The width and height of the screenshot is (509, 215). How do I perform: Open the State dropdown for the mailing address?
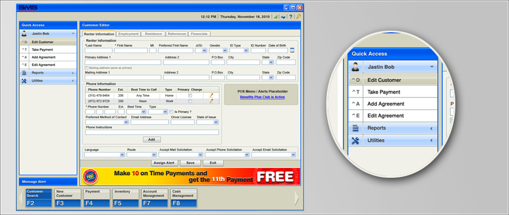click(x=268, y=78)
